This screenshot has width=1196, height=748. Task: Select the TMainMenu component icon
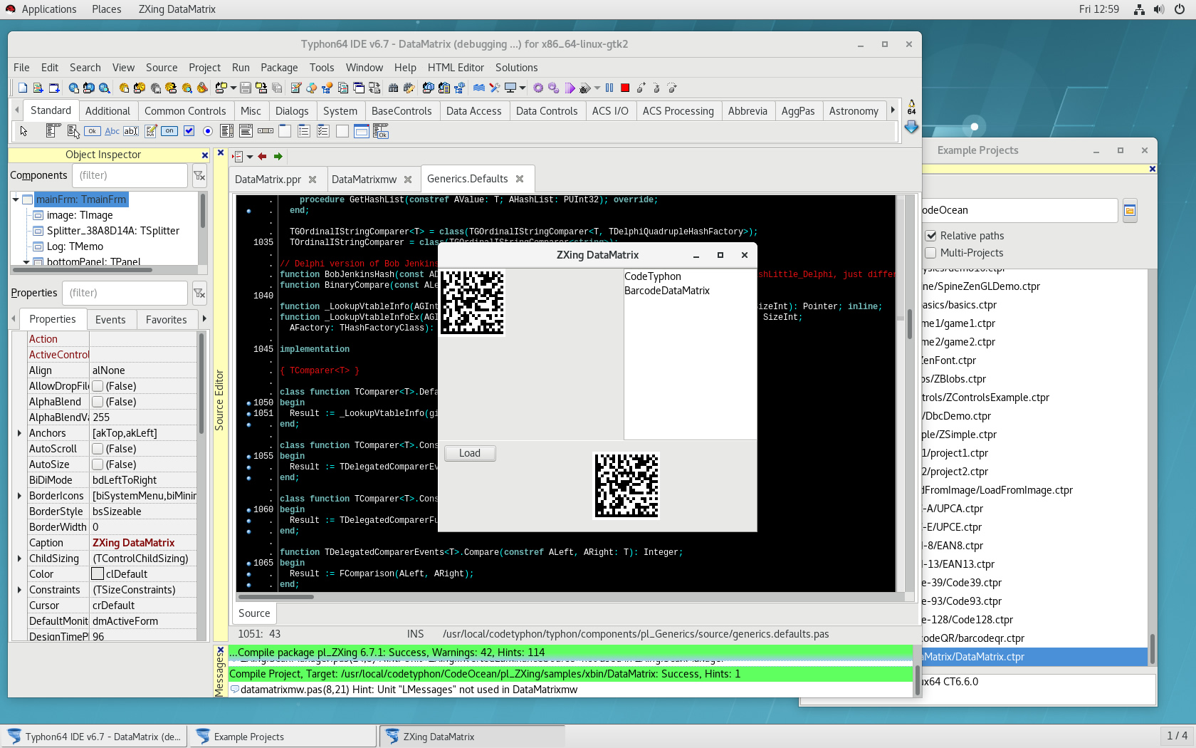point(52,131)
